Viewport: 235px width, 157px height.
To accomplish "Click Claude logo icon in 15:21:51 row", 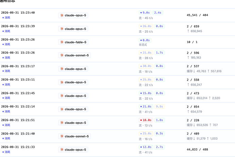I will [x=62, y=123].
